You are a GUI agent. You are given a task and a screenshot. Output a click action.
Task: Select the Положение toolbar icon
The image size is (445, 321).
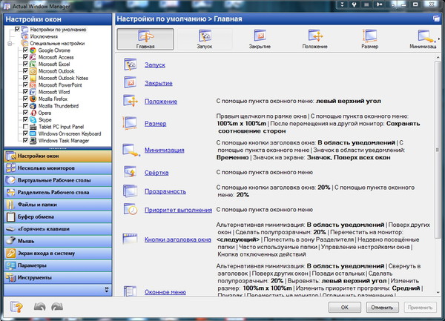coord(314,36)
